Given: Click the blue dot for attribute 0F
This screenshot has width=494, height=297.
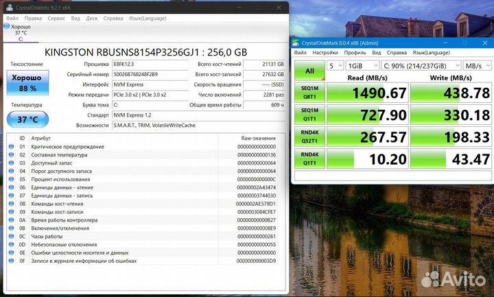Looking at the screenshot, I should coord(10,261).
